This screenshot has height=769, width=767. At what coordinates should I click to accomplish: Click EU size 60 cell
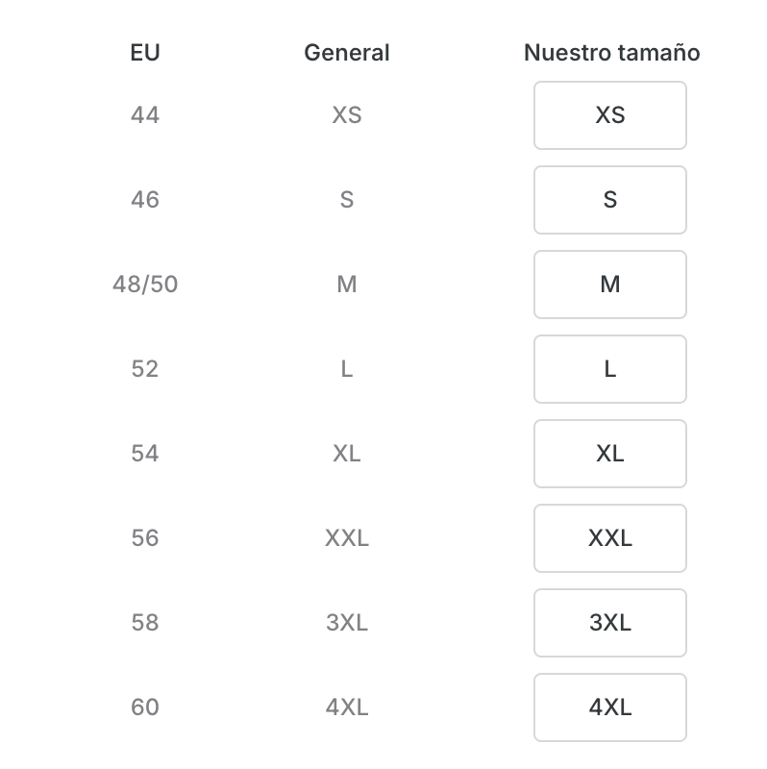[x=145, y=707]
